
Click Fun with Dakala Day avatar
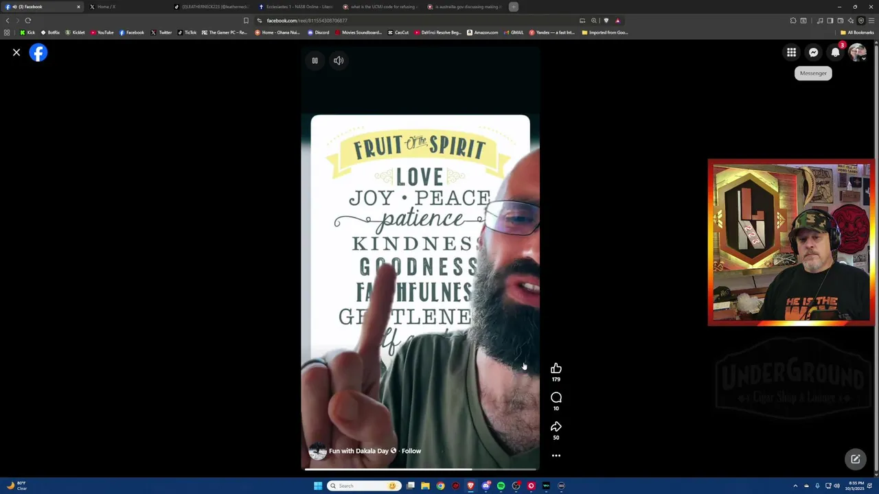(x=317, y=451)
